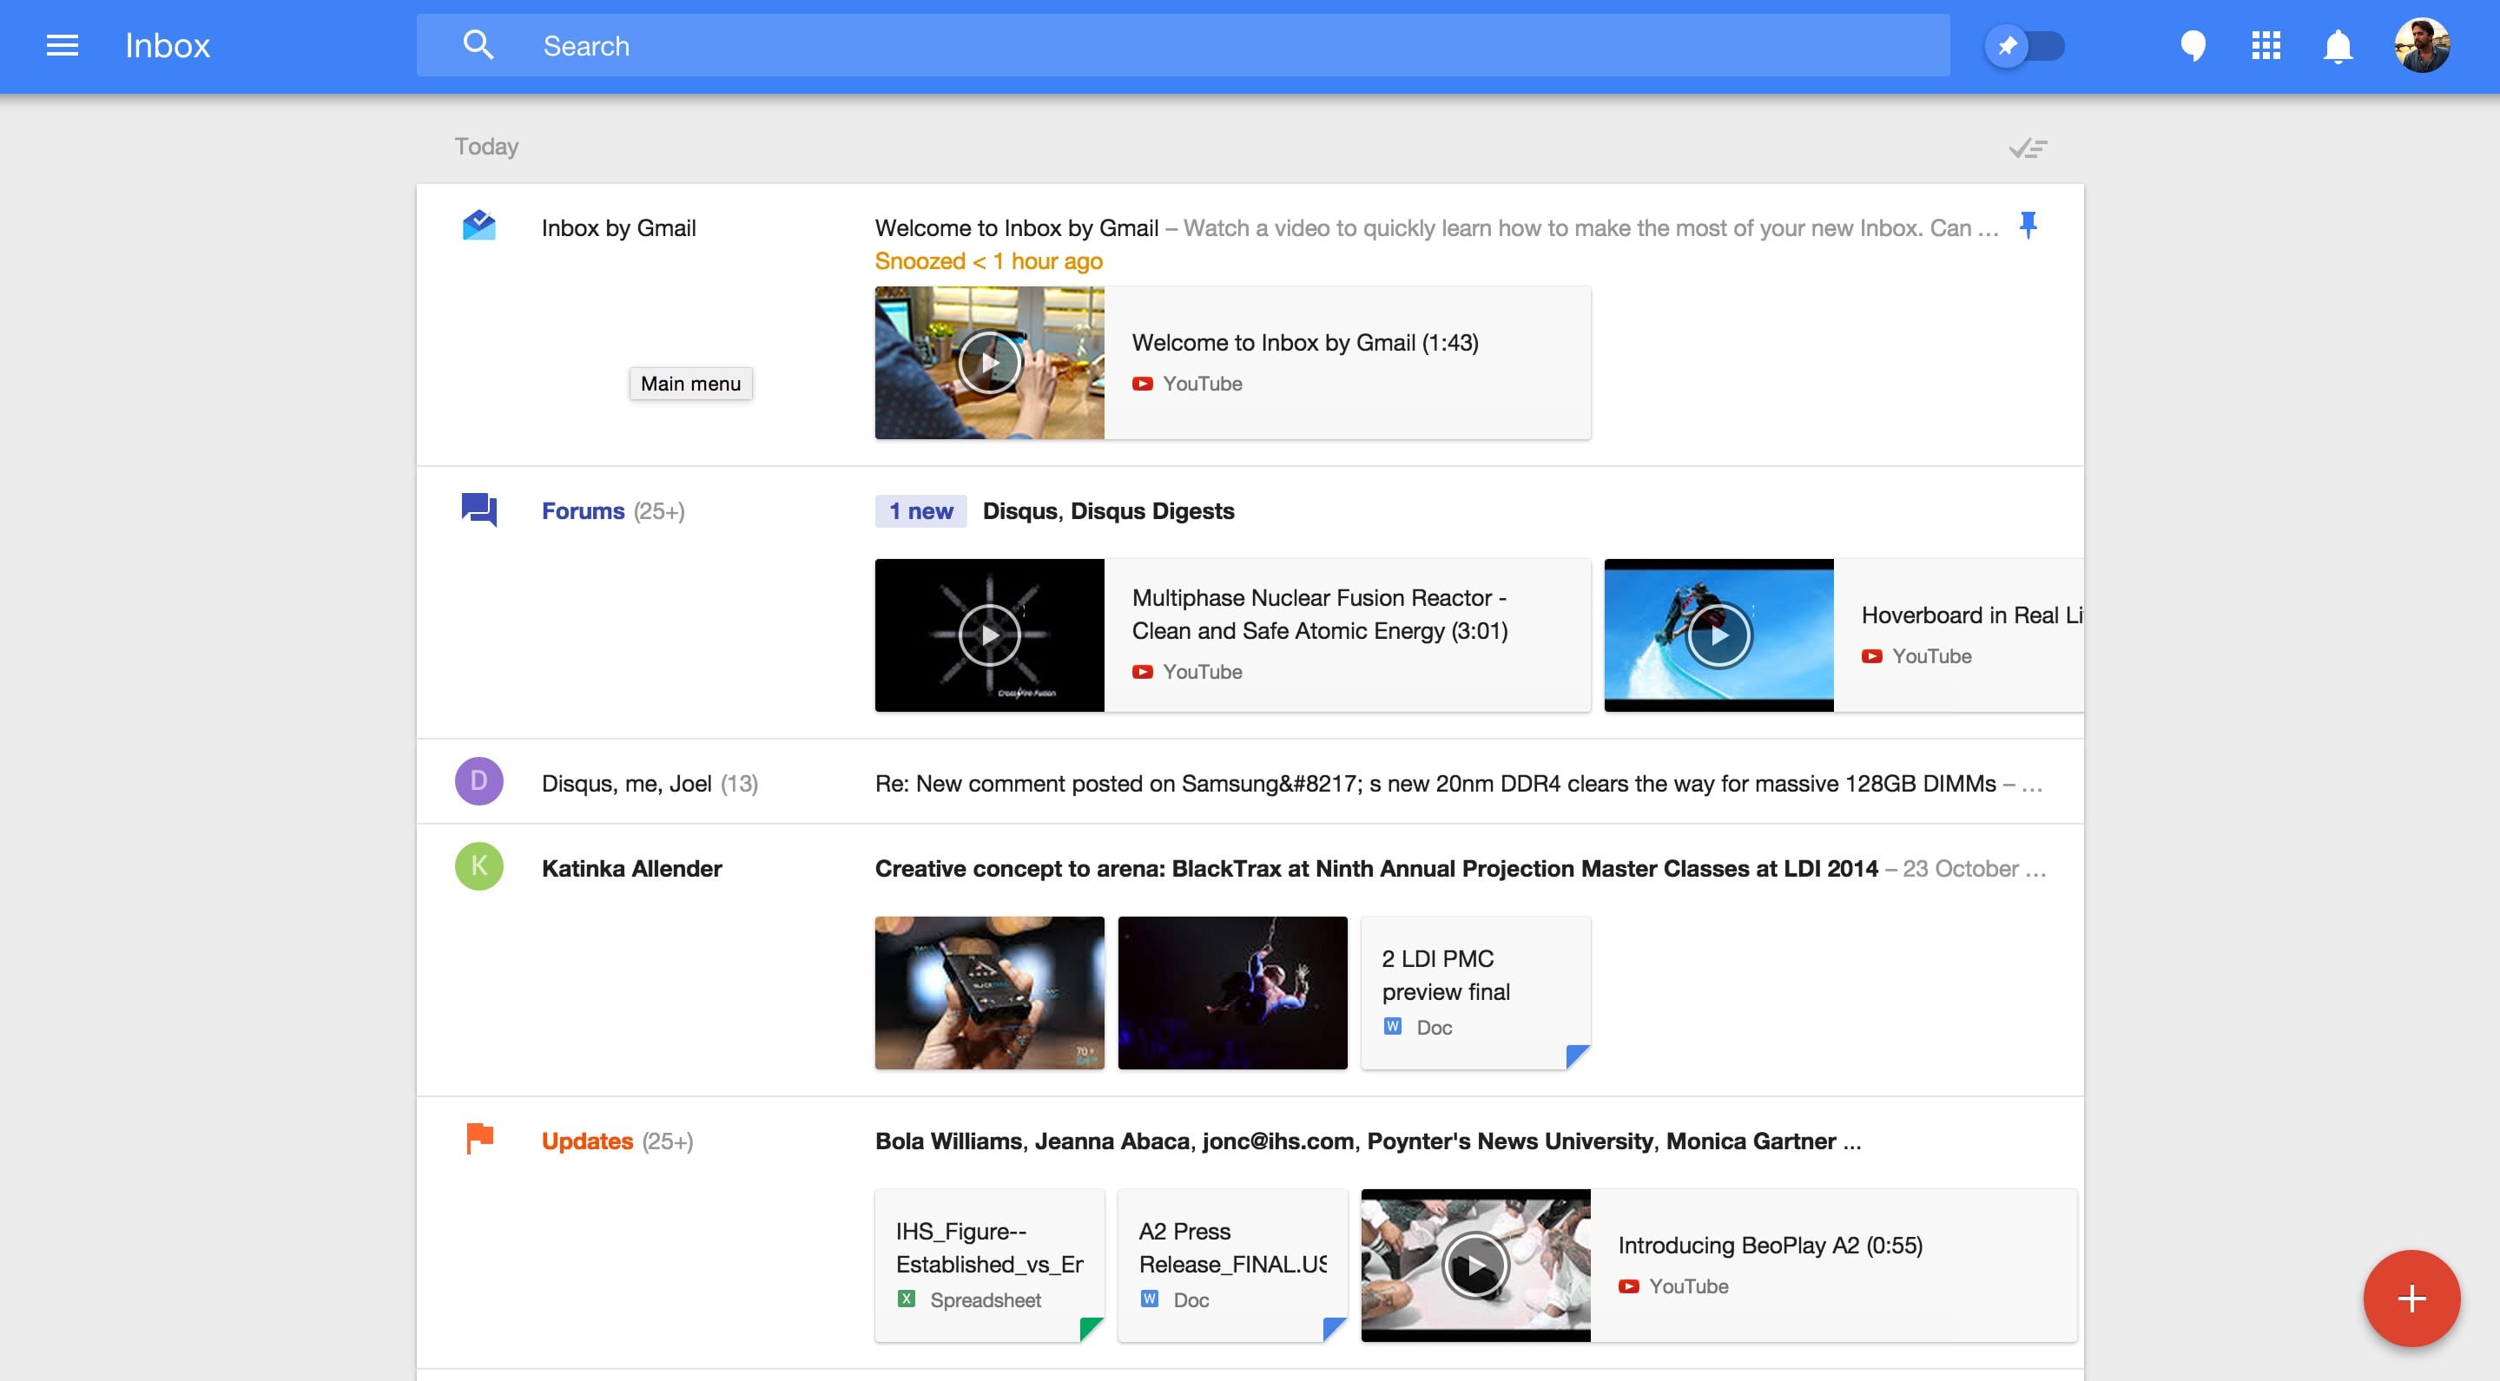The height and width of the screenshot is (1381, 2500).
Task: Open Re: New comment posted on Samsung email
Action: (x=1435, y=784)
